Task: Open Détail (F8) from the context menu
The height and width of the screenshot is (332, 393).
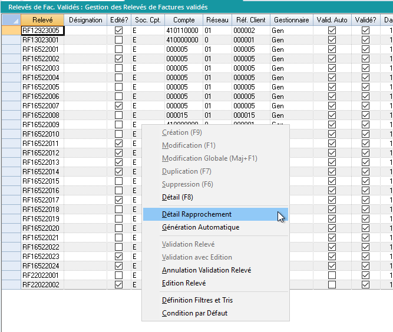Action: point(177,197)
